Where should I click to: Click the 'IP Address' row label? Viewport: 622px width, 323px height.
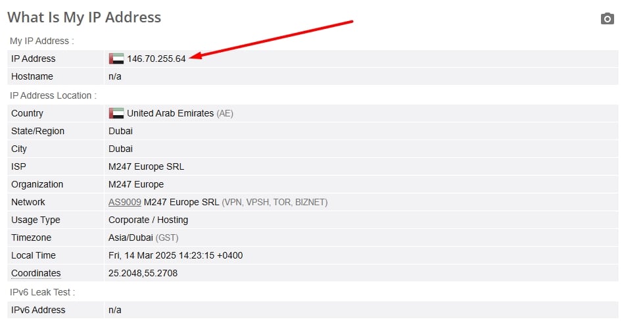34,59
